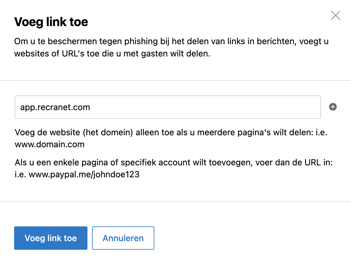This screenshot has height=262, width=351.
Task: Click the www.domain.com example text
Action: (x=49, y=144)
